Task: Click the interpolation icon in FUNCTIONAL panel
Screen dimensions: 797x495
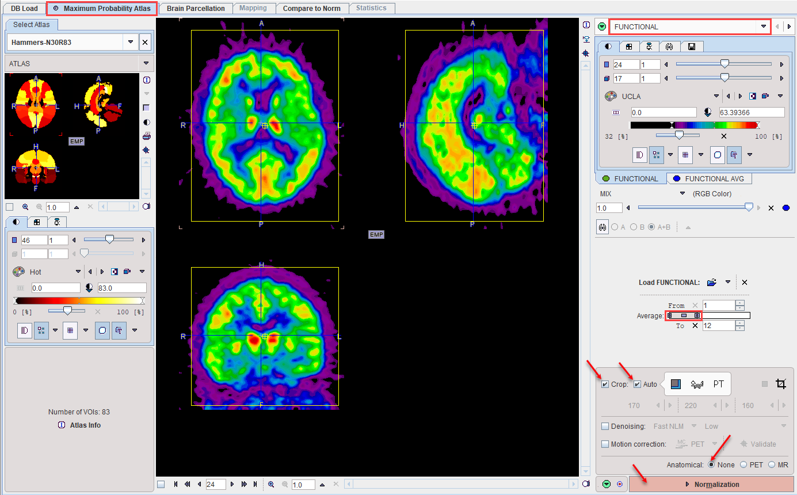Action: [x=640, y=154]
